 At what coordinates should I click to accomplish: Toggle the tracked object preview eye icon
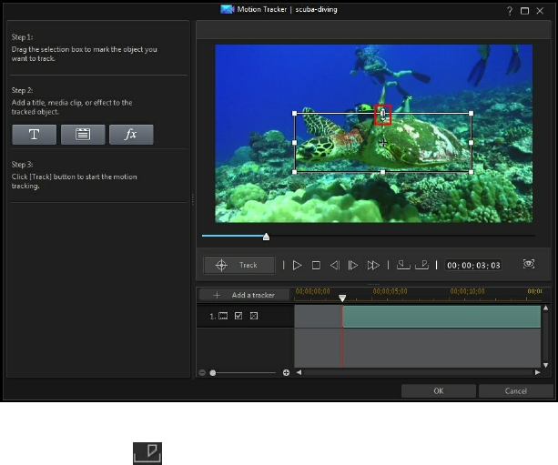529,264
